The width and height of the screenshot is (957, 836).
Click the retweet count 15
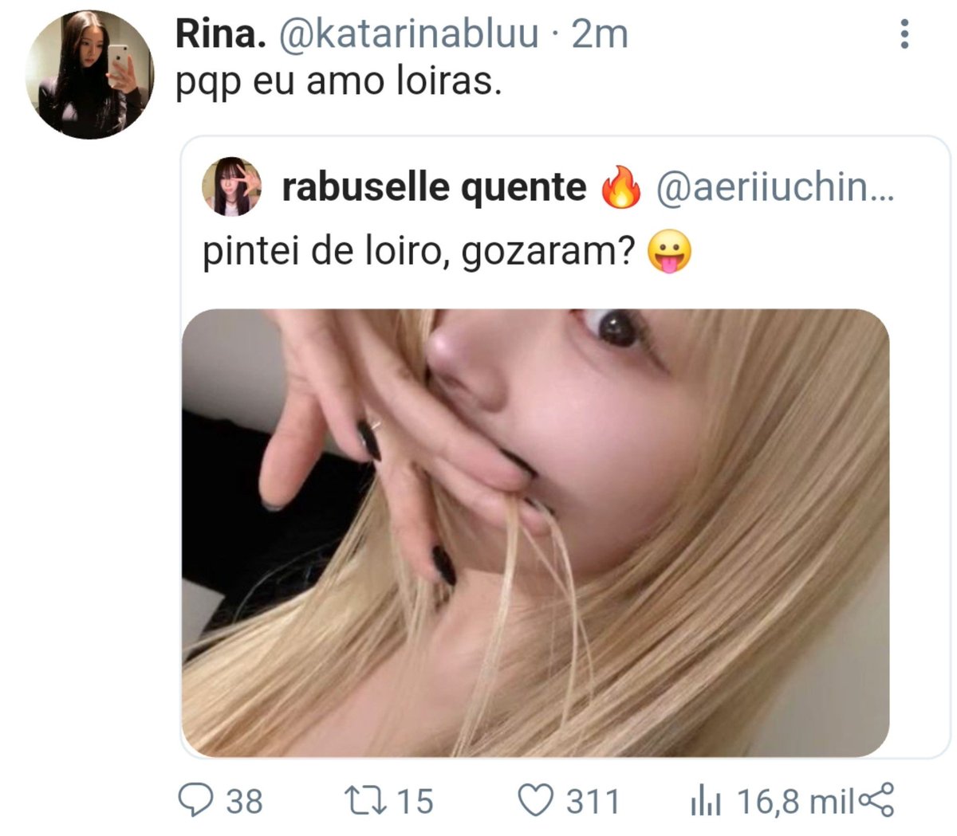[415, 801]
